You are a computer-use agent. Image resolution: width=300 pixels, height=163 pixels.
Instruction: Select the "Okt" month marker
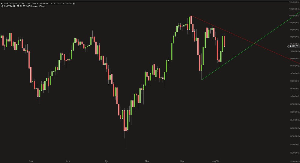(x=106, y=161)
